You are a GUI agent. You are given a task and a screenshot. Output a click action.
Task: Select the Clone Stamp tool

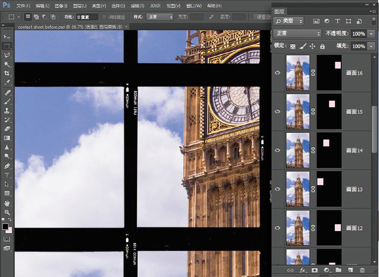pos(7,111)
